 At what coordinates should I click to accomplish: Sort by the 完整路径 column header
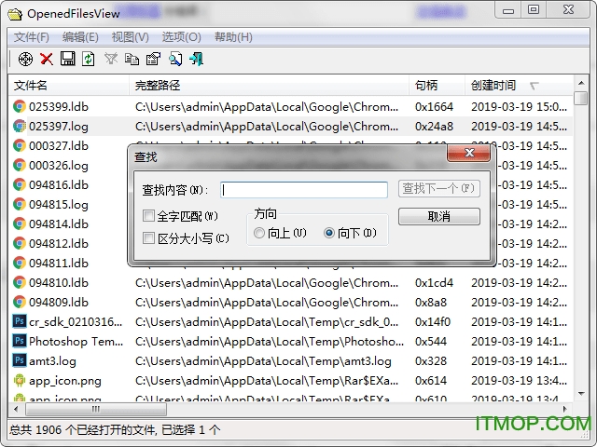tap(270, 85)
